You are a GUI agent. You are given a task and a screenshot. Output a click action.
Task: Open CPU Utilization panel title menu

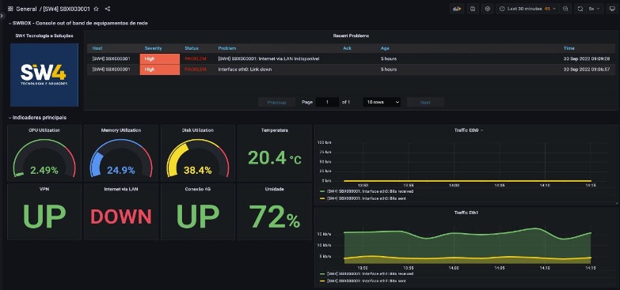pyautogui.click(x=44, y=130)
